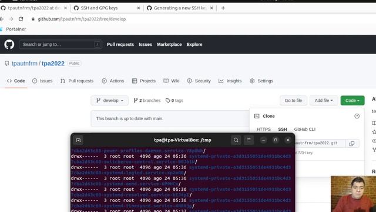Select the Projects tab

pos(144,81)
